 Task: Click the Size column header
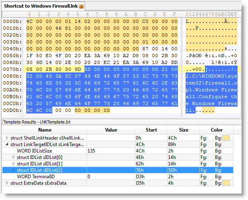[183, 130]
